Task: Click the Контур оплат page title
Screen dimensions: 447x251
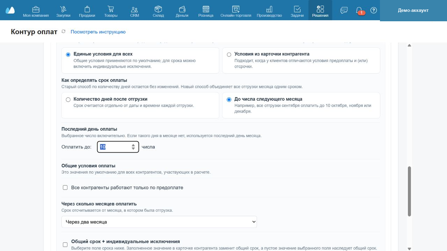Action: pyautogui.click(x=34, y=32)
